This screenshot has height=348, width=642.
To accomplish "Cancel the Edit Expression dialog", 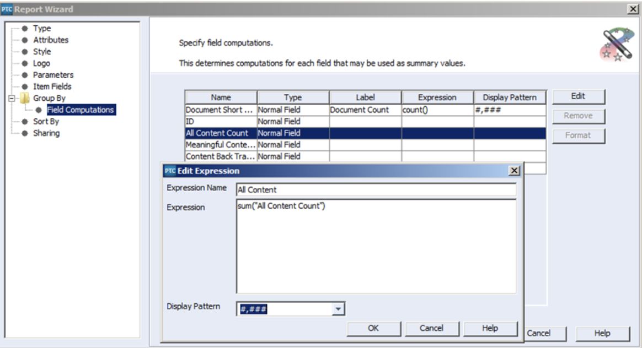I will pos(431,328).
